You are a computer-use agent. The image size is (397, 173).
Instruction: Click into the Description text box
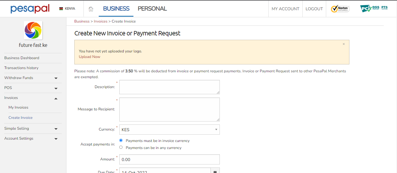170,87
